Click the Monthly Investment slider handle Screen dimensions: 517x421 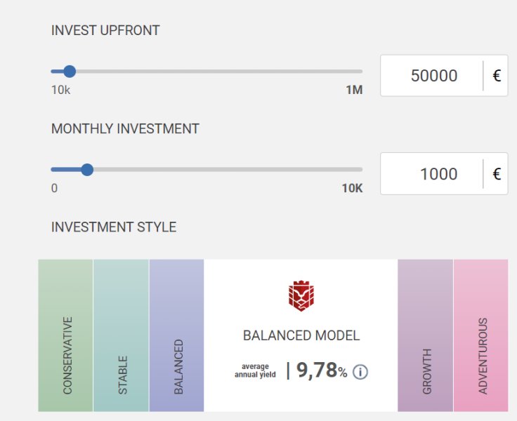click(x=87, y=169)
